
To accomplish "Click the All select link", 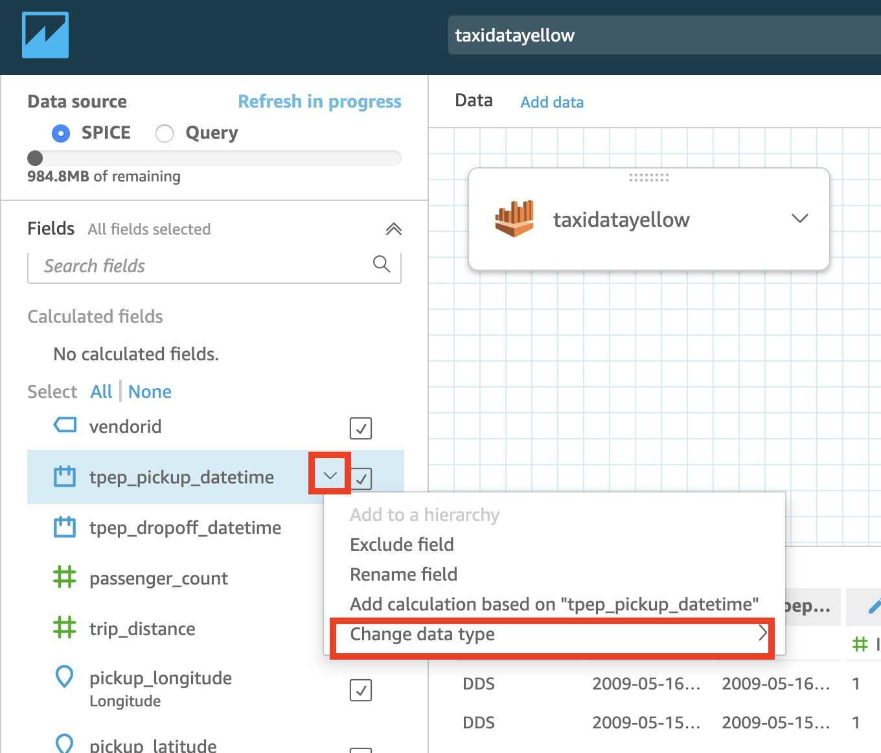I will (102, 391).
